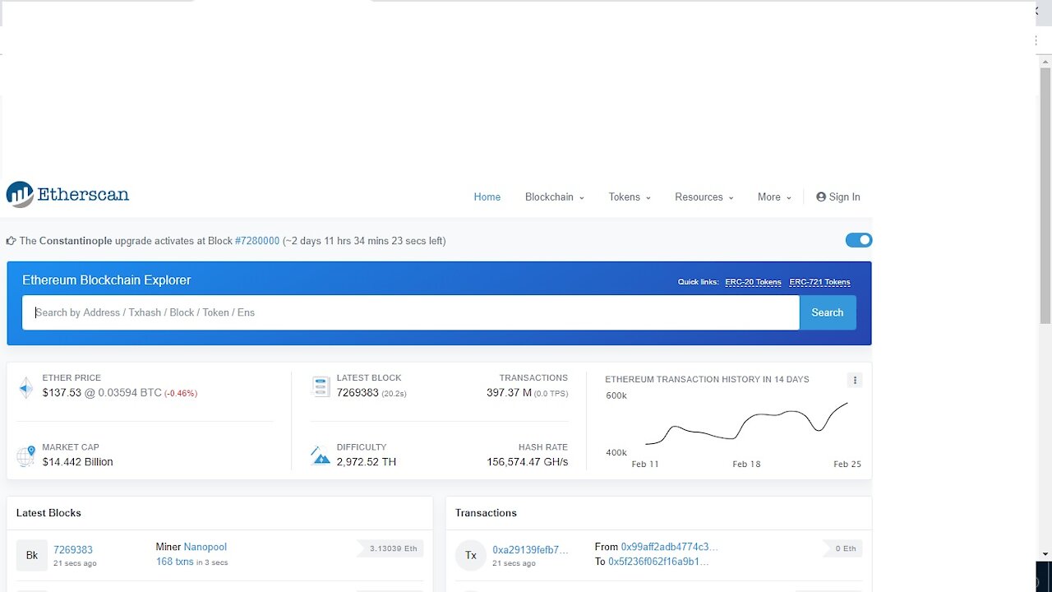The width and height of the screenshot is (1052, 592).
Task: Open the Nanopool miner link
Action: [x=205, y=547]
